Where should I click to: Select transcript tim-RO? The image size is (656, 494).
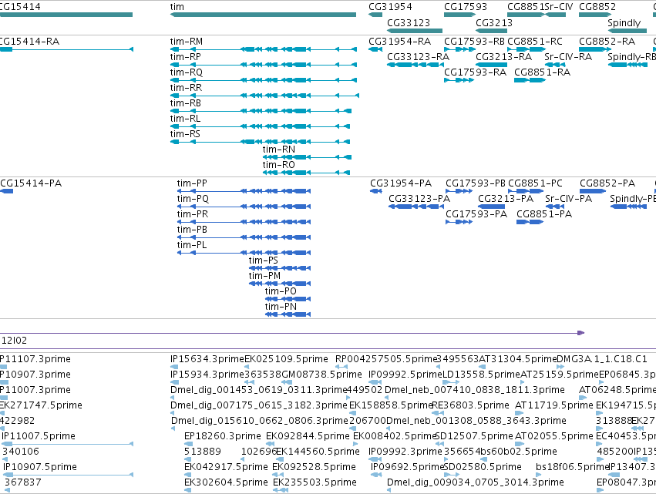306,173
